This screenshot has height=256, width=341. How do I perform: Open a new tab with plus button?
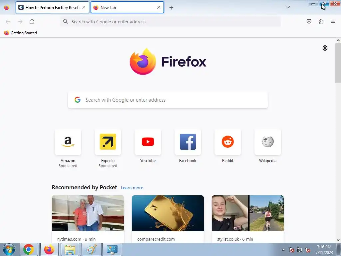click(171, 8)
